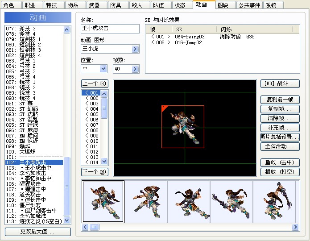Open 画片总括设置 settings button
Screen dimensions: 310x241
[280, 137]
